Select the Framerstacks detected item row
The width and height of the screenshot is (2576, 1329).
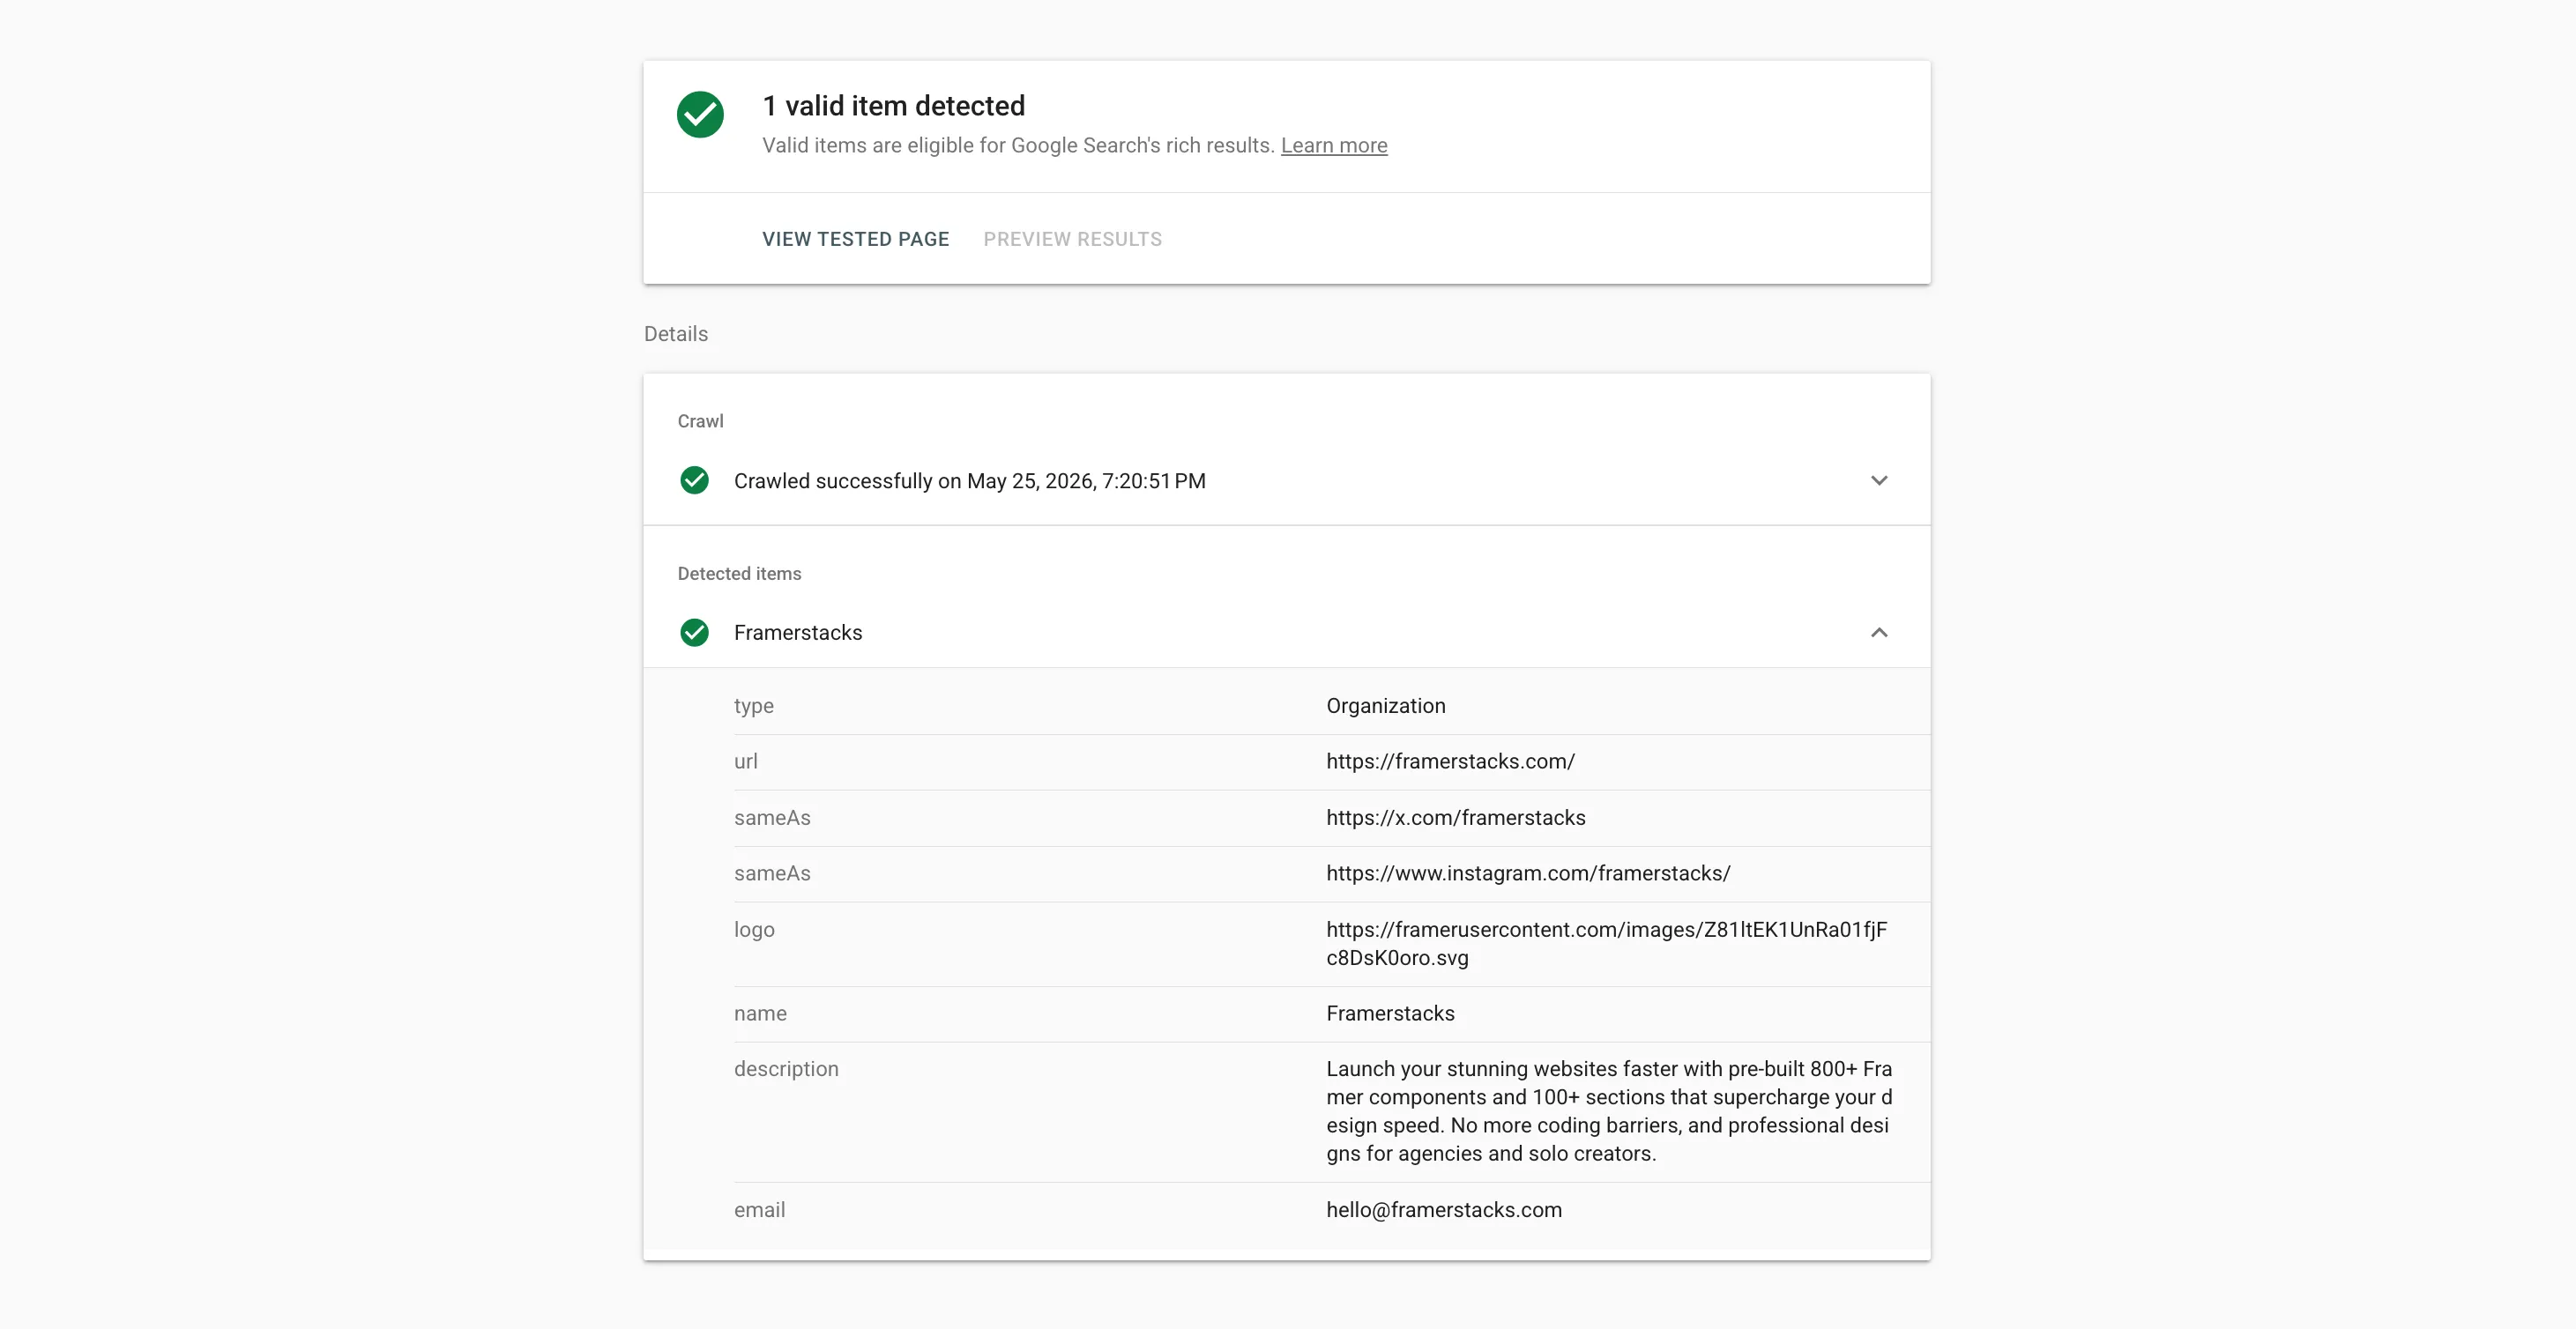pos(1286,633)
